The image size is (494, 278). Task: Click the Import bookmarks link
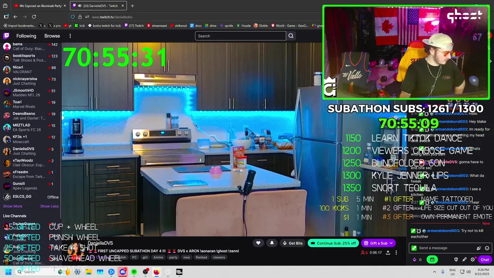19,25
